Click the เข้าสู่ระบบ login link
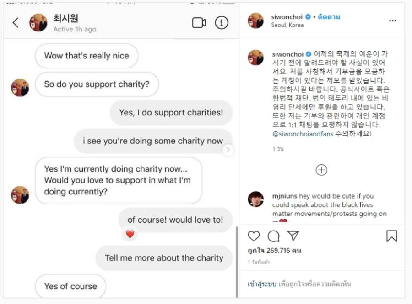Screen dimensions: 412x304 pos(262,284)
